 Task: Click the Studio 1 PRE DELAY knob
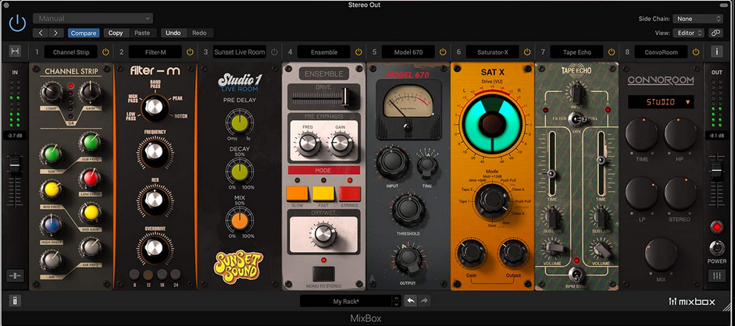[240, 122]
